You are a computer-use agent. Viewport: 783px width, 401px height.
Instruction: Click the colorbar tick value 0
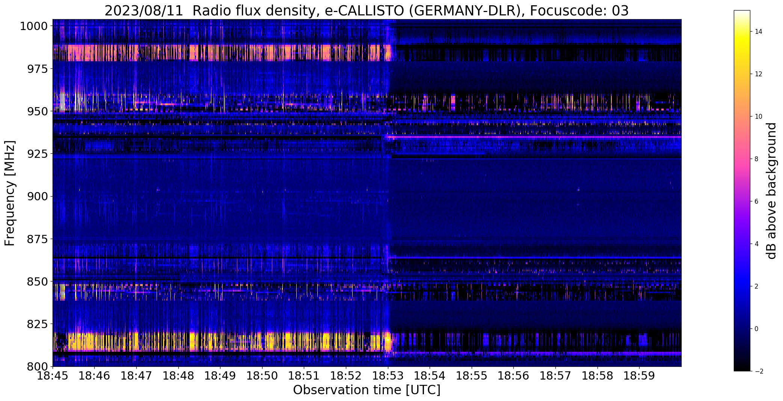[x=757, y=329]
